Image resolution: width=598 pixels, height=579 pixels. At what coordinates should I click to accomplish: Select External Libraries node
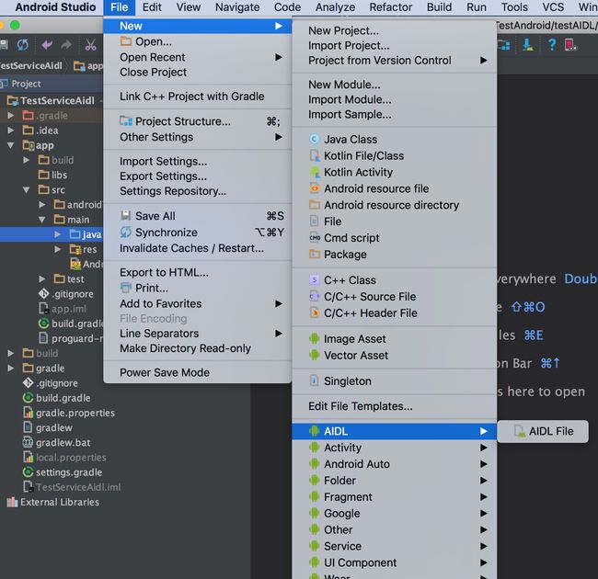53,502
